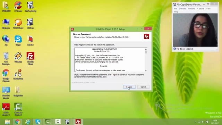This screenshot has width=222, height=125.
Task: Select the Recycle Bin desktop icon
Action: coord(6,58)
